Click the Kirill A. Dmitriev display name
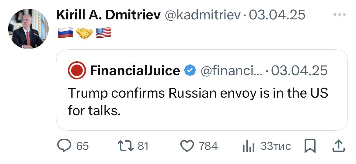The width and height of the screenshot is (356, 164). [x=108, y=15]
